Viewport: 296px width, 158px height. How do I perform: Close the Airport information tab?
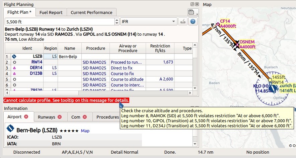click(x=26, y=117)
